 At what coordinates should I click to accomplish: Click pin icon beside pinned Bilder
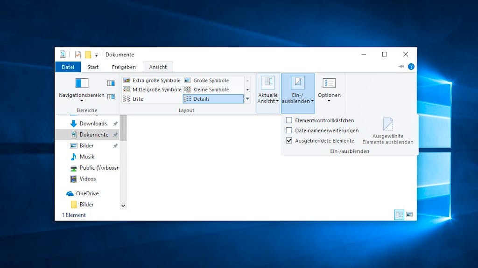point(115,146)
